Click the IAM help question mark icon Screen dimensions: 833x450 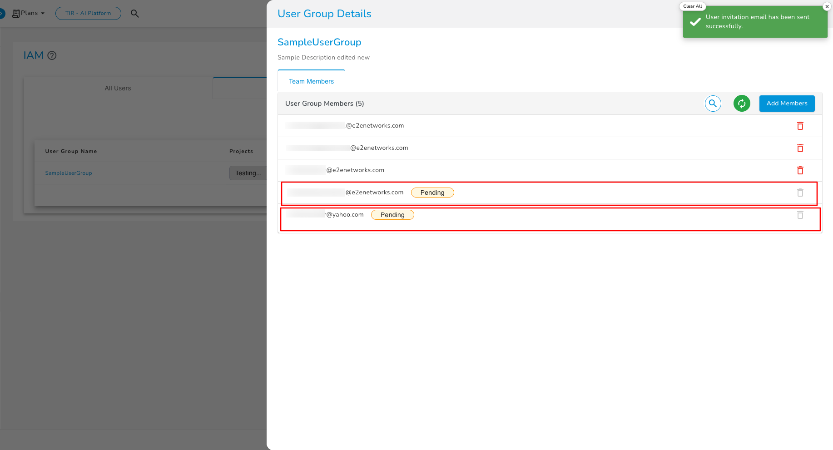pyautogui.click(x=52, y=55)
